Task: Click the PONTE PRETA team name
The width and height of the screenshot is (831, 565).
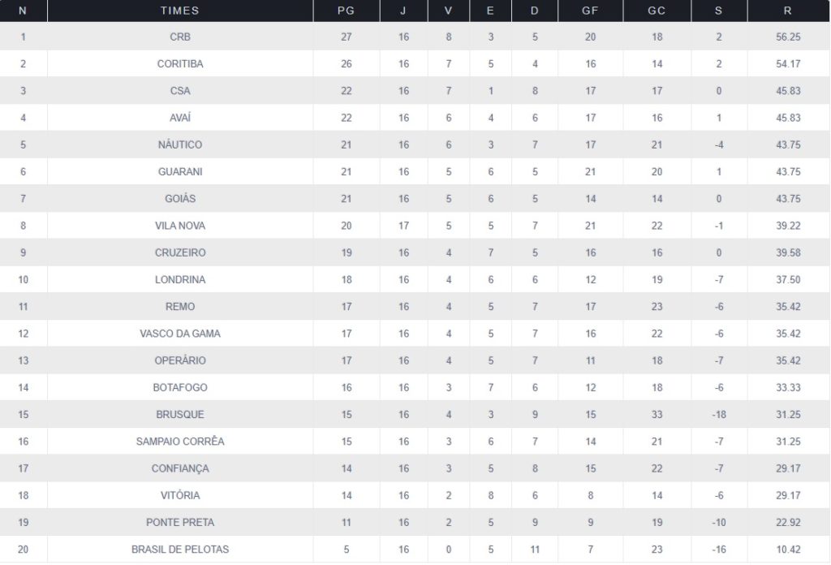Action: pyautogui.click(x=180, y=522)
